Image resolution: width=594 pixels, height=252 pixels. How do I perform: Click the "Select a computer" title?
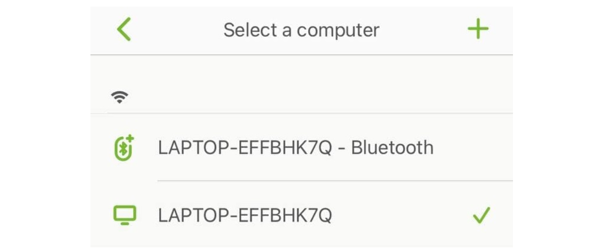click(301, 30)
